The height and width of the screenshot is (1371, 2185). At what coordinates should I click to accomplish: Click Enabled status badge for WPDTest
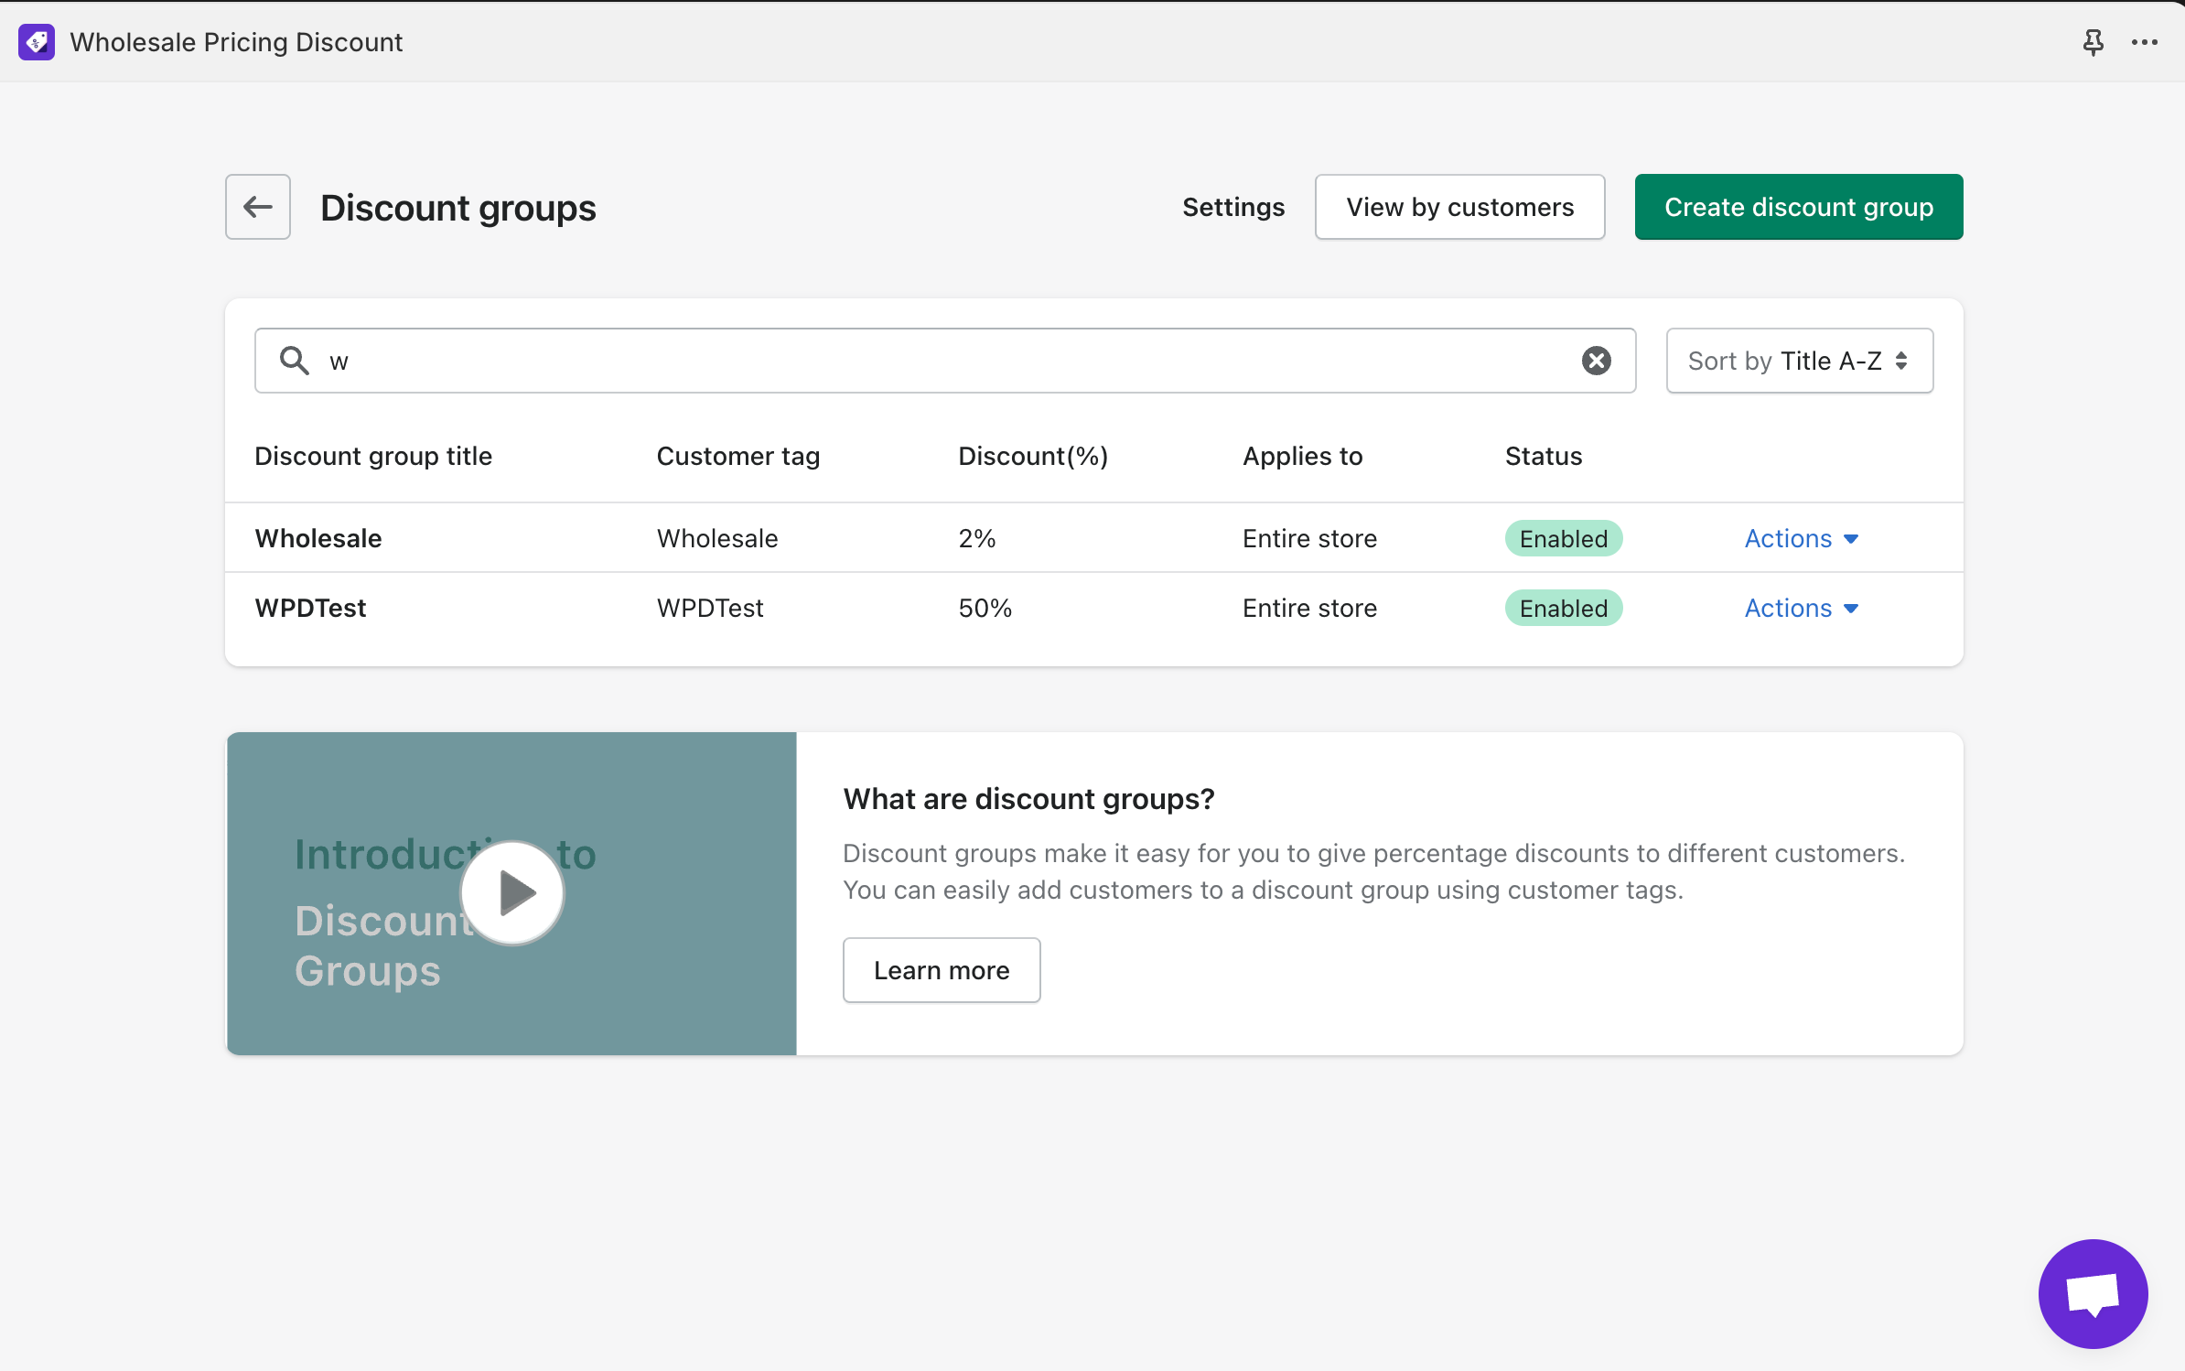(1564, 608)
